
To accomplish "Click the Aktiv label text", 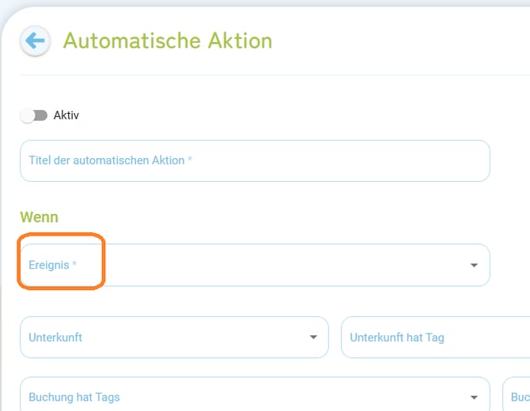I will tap(66, 115).
